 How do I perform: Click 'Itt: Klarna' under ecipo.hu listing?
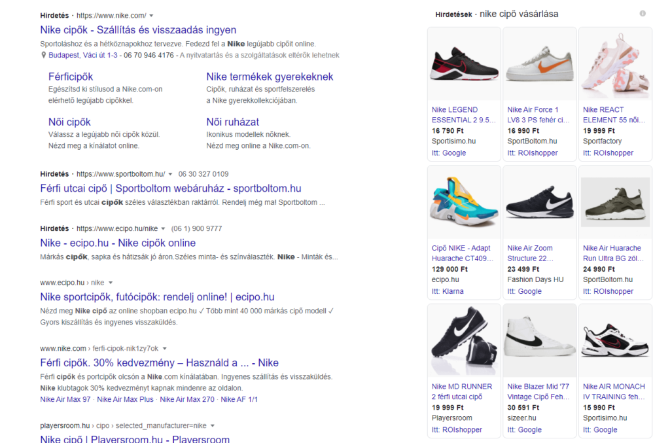(448, 291)
